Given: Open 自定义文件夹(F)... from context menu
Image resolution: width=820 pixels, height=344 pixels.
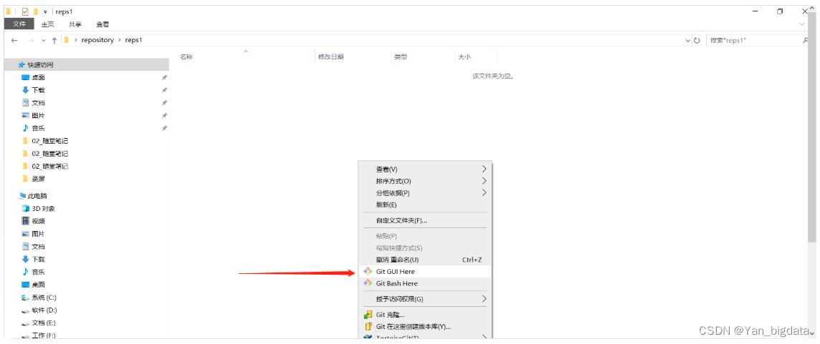Looking at the screenshot, I should 425,220.
